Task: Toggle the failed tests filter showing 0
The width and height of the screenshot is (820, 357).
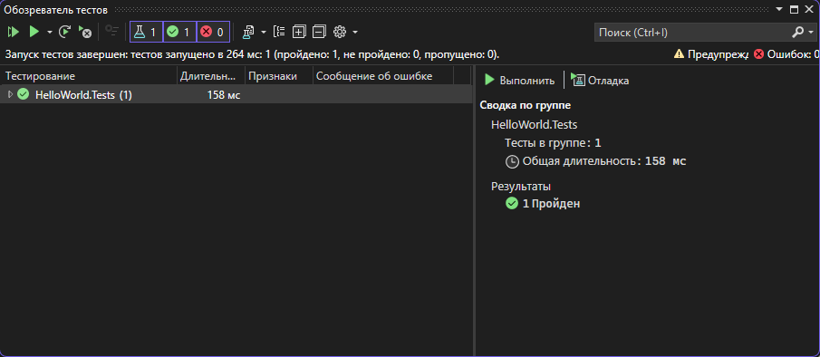Action: 213,33
